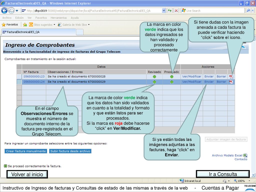Viewport: 256px width, 192px height.
Task: Click the Intranet local status bar zone
Action: click(x=190, y=181)
